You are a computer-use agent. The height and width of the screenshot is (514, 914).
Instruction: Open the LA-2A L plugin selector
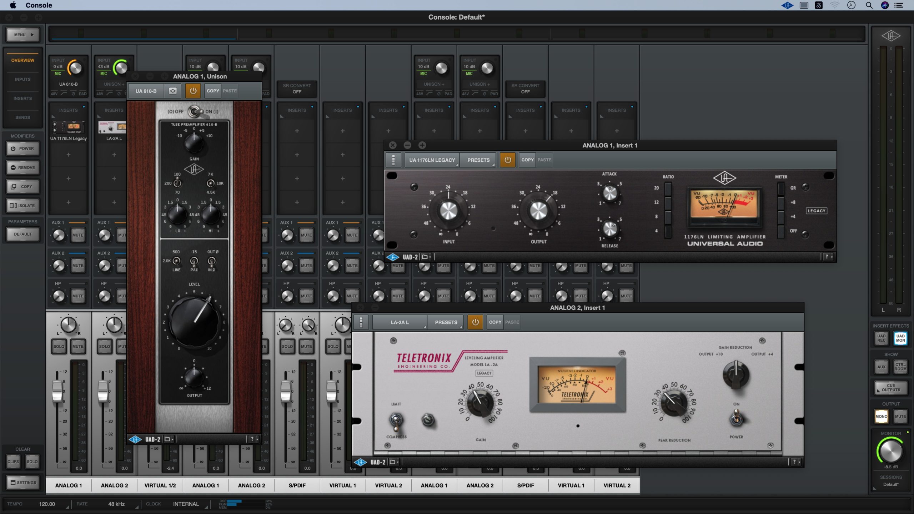coord(400,322)
